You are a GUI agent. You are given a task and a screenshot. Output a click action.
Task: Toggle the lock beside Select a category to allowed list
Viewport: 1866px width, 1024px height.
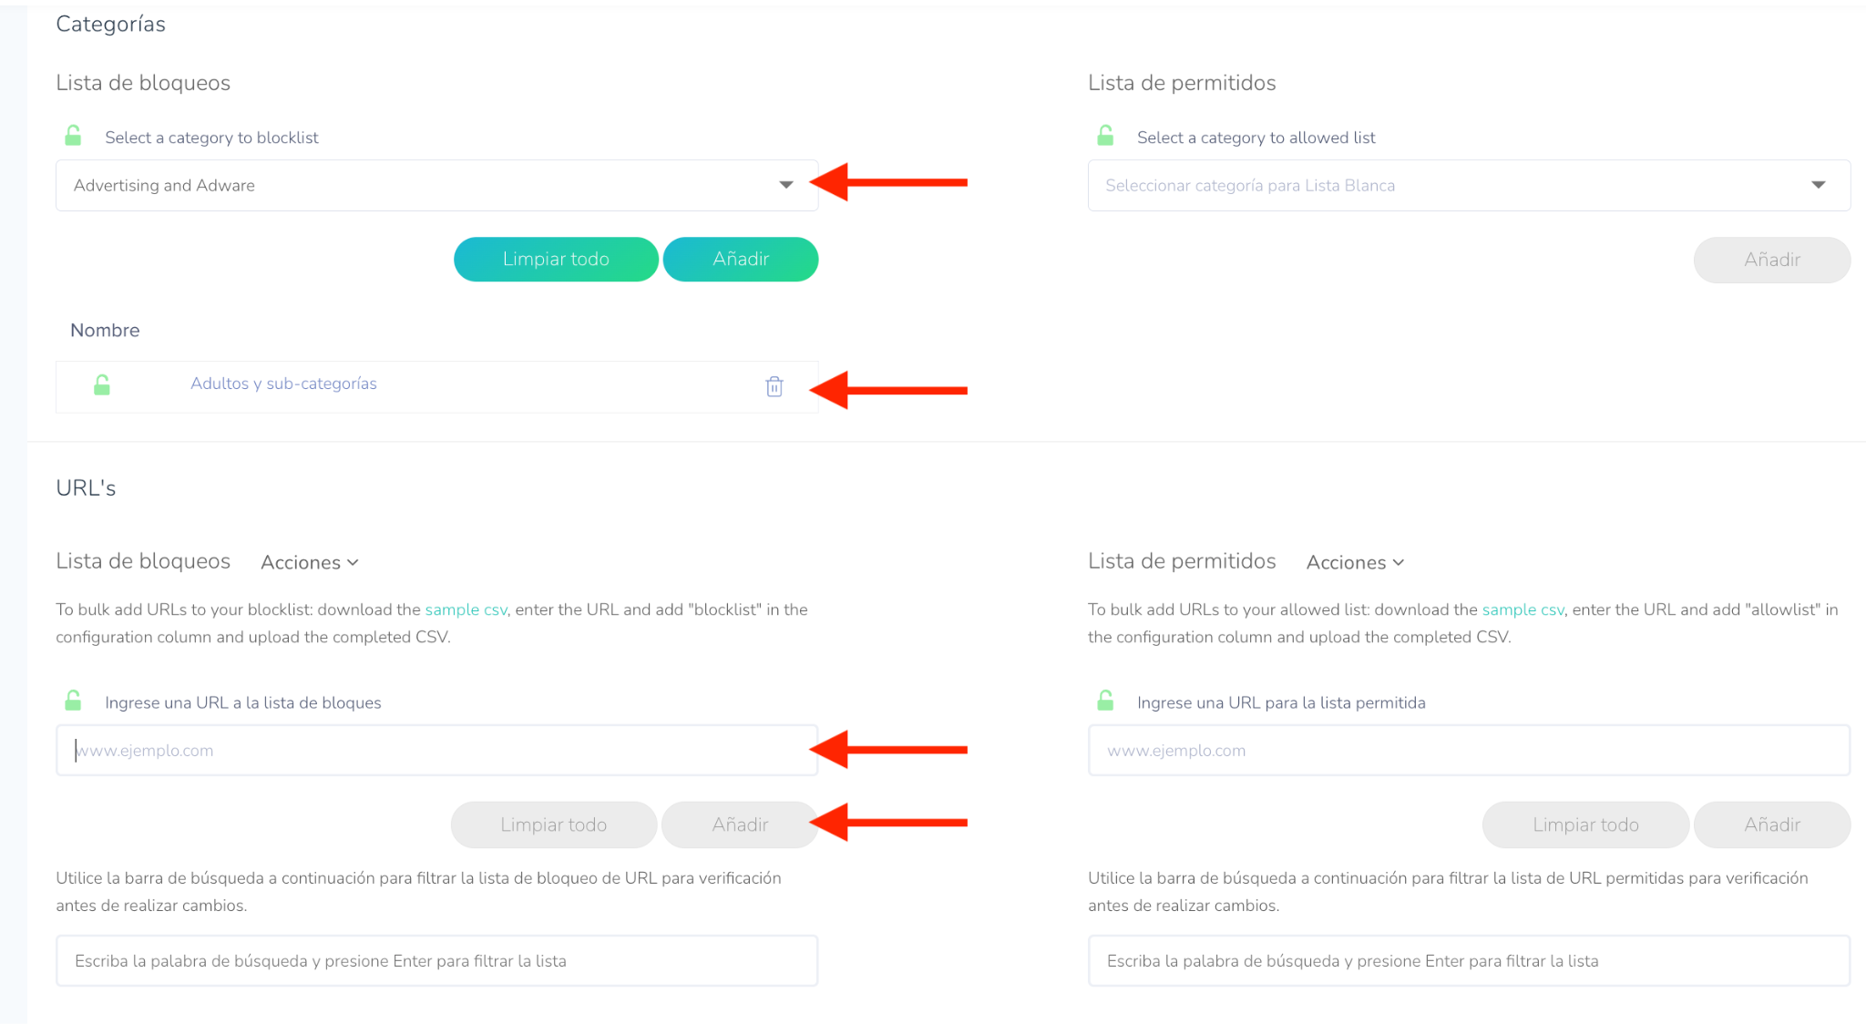[x=1105, y=137]
